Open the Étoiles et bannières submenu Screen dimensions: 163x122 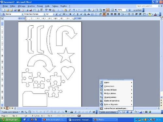pos(116,101)
